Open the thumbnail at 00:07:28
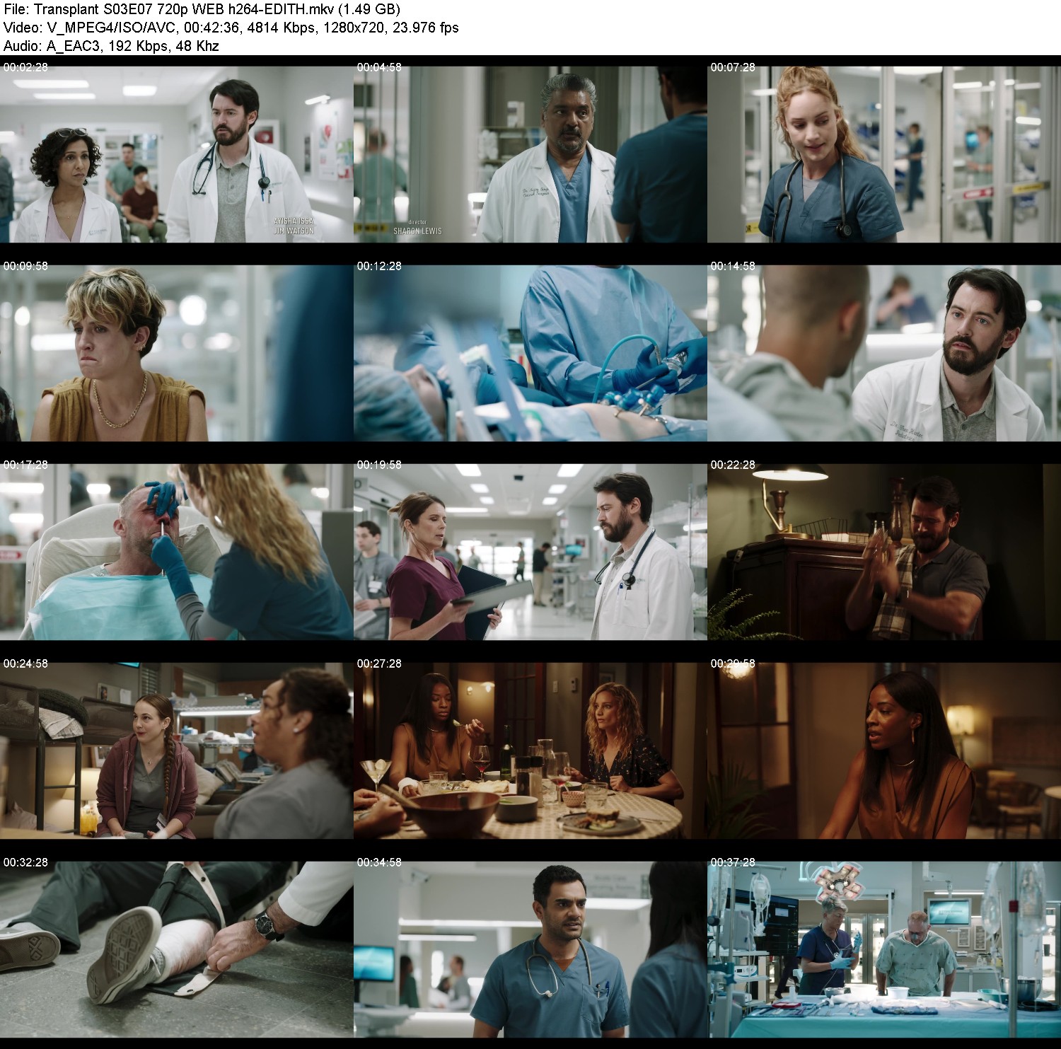Viewport: 1061px width, 1049px height. click(884, 154)
